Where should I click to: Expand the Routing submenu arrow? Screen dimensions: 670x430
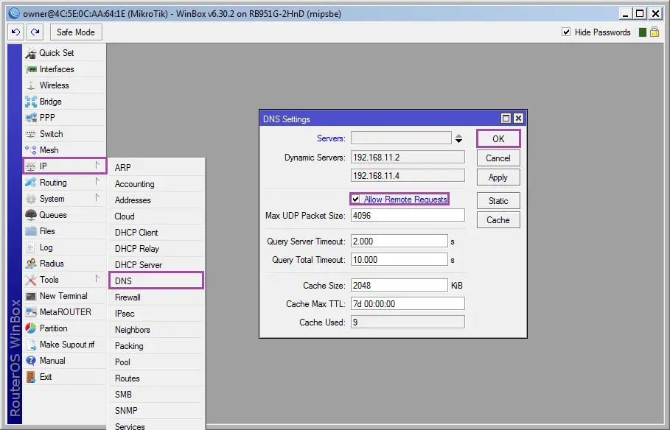point(97,182)
